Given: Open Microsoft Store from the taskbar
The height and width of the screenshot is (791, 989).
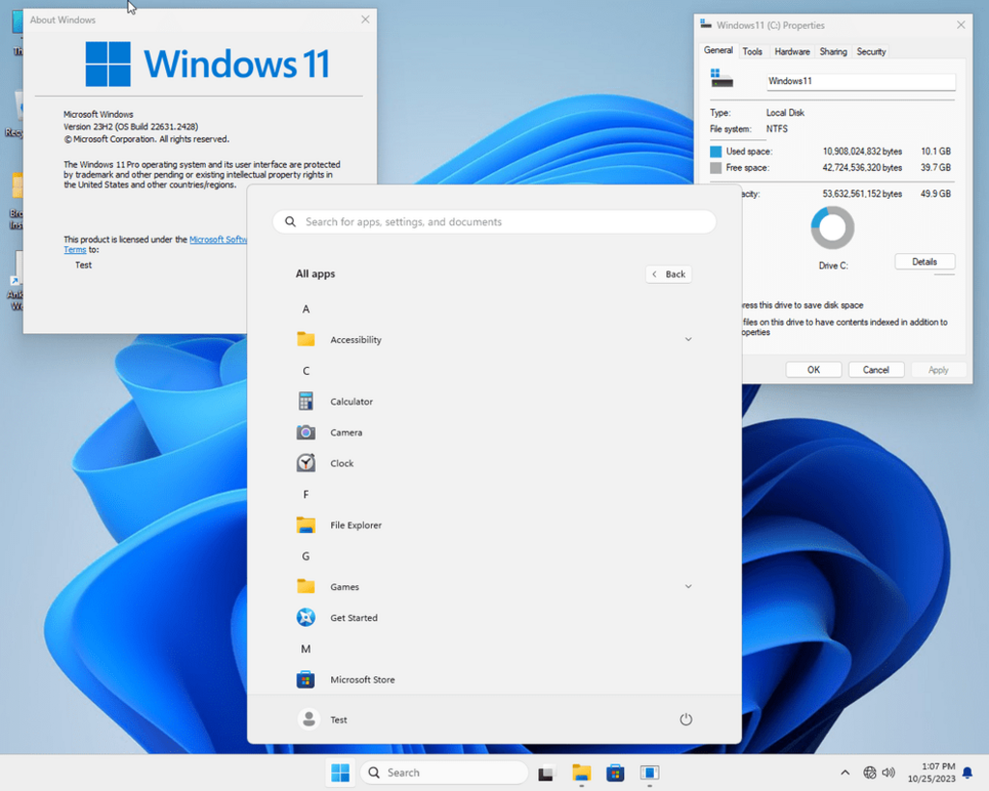Looking at the screenshot, I should pyautogui.click(x=615, y=773).
